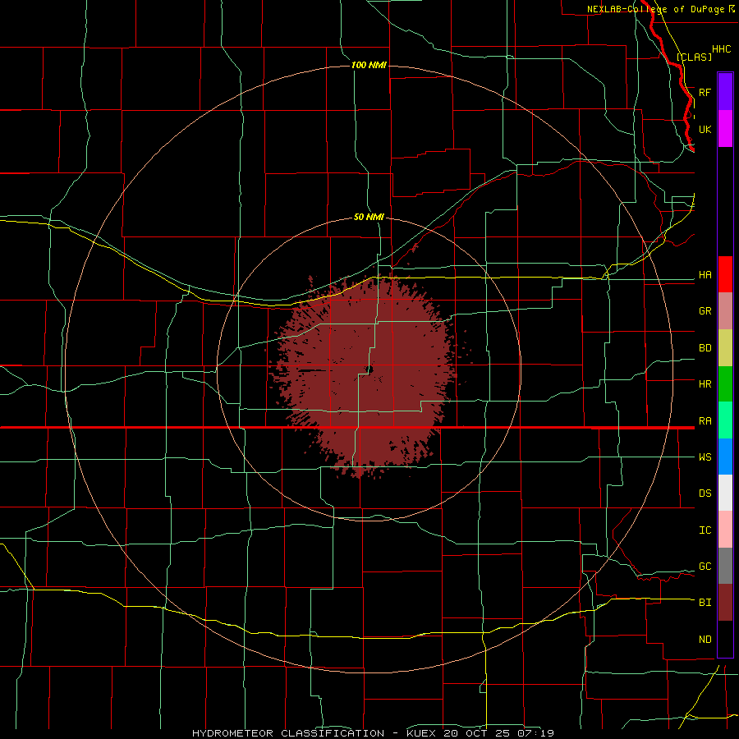Click the UK legend label
Viewport: 739px width, 739px height.
tap(705, 129)
